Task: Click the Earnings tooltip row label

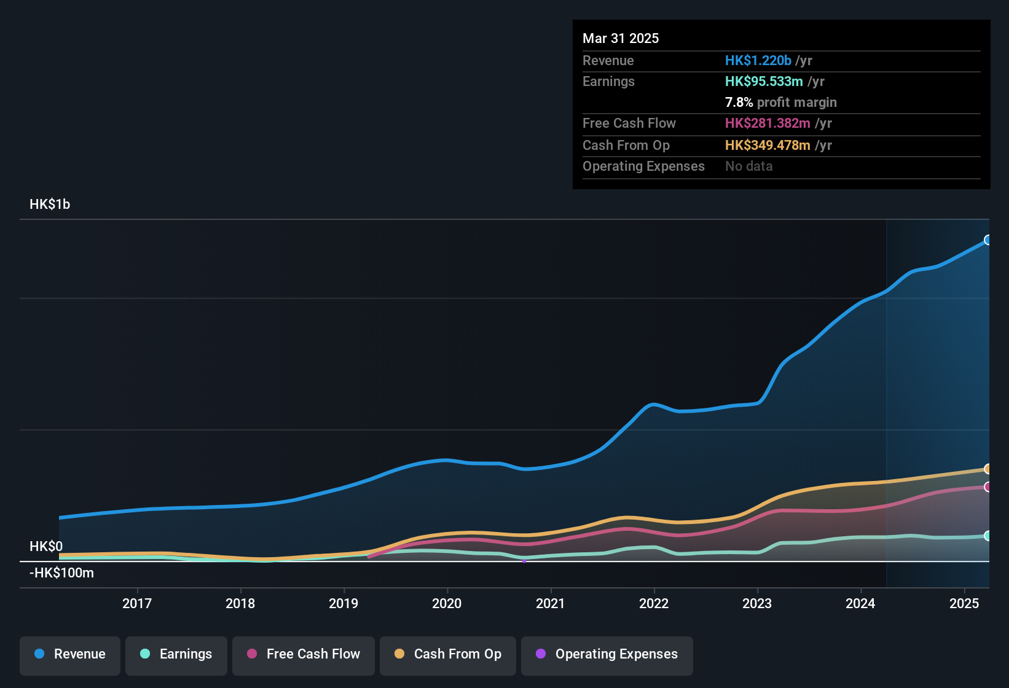Action: 608,82
